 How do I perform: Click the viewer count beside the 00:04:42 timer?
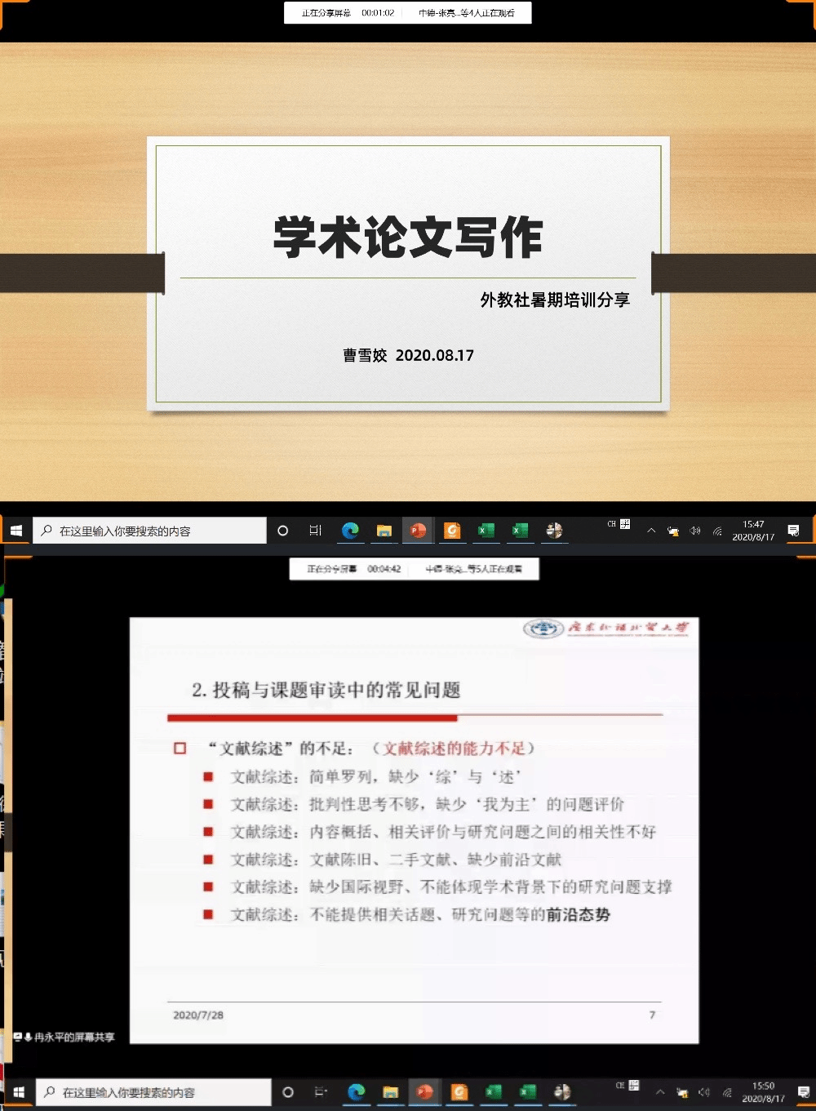point(474,569)
